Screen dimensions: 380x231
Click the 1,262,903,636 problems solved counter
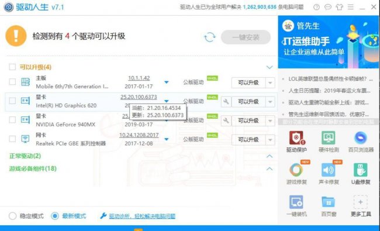(260, 7)
